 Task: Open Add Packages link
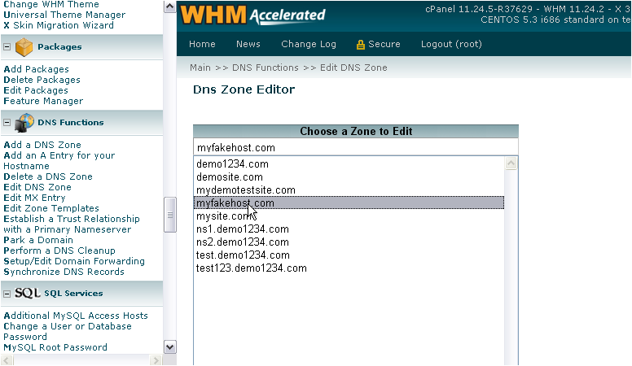coord(37,69)
